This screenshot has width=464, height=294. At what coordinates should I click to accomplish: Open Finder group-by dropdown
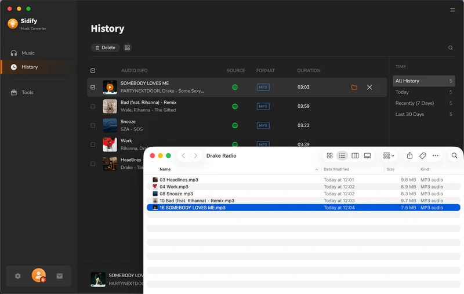click(389, 155)
